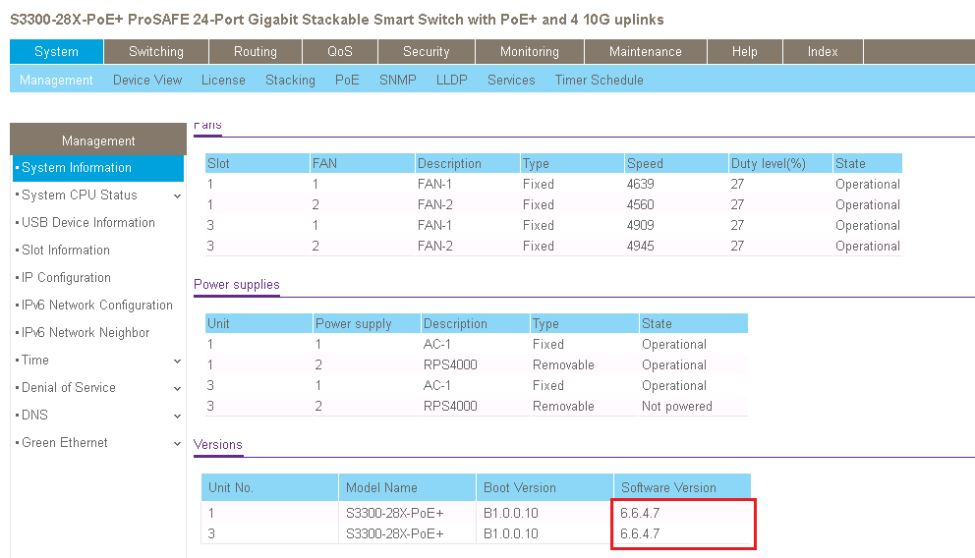Click the Not powered state cell
The width and height of the screenshot is (975, 558).
[677, 407]
